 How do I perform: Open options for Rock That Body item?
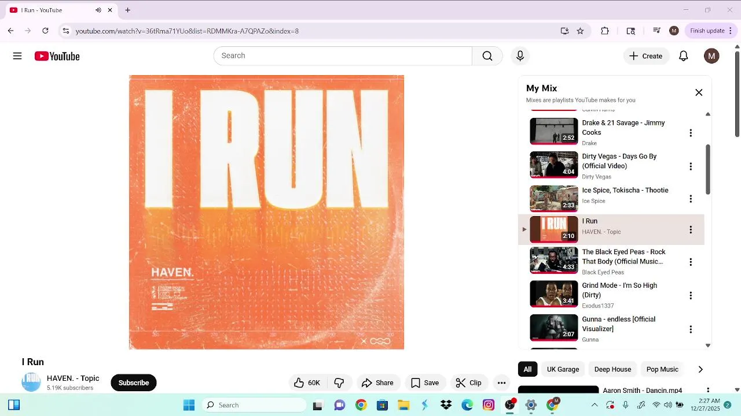690,262
